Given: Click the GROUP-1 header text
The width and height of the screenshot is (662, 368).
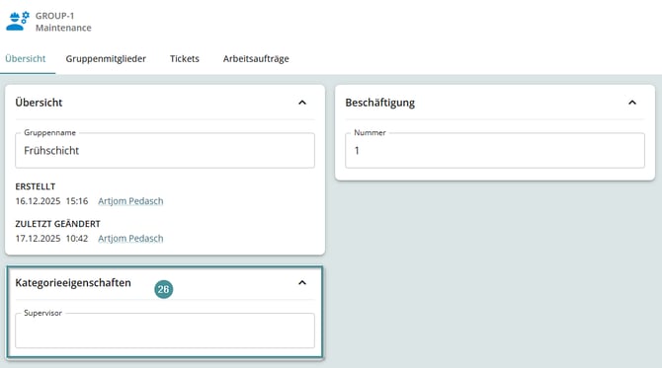Looking at the screenshot, I should pos(55,16).
